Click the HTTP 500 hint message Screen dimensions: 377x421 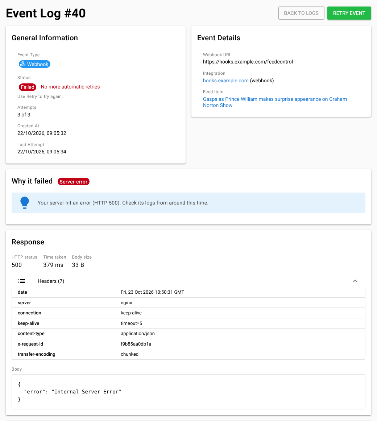pos(123,203)
